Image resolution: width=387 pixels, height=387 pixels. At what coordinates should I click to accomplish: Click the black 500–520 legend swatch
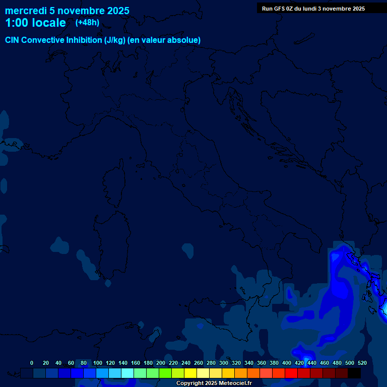[354, 373]
